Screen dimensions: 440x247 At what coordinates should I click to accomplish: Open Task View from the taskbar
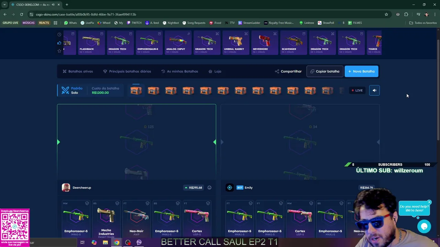pos(82,243)
